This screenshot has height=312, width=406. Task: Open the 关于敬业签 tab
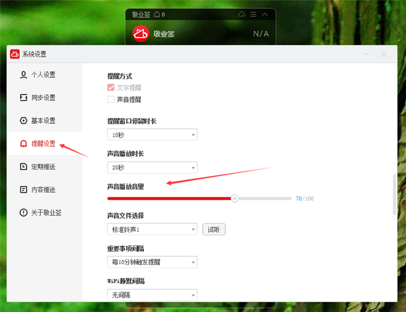[x=45, y=213]
